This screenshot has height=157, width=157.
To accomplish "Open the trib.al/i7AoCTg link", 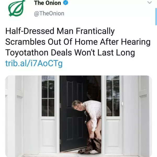I will point(34,63).
